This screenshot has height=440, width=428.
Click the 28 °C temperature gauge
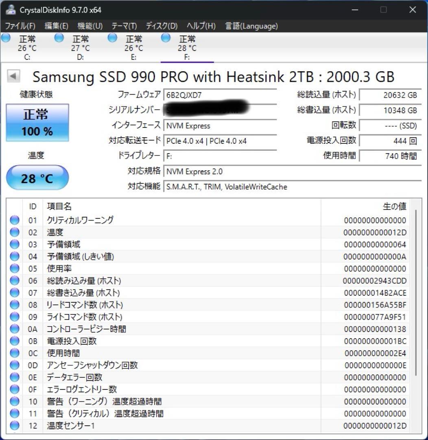tap(37, 177)
